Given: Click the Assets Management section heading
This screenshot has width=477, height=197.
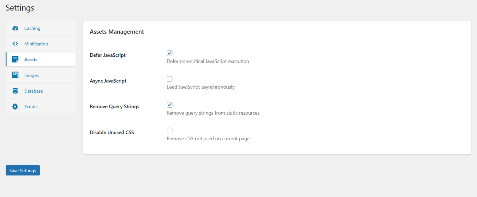Looking at the screenshot, I should tap(117, 32).
